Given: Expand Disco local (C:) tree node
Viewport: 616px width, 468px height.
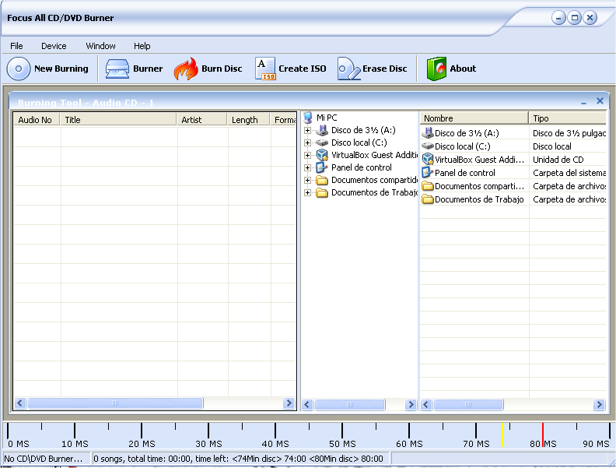Looking at the screenshot, I should pos(307,143).
